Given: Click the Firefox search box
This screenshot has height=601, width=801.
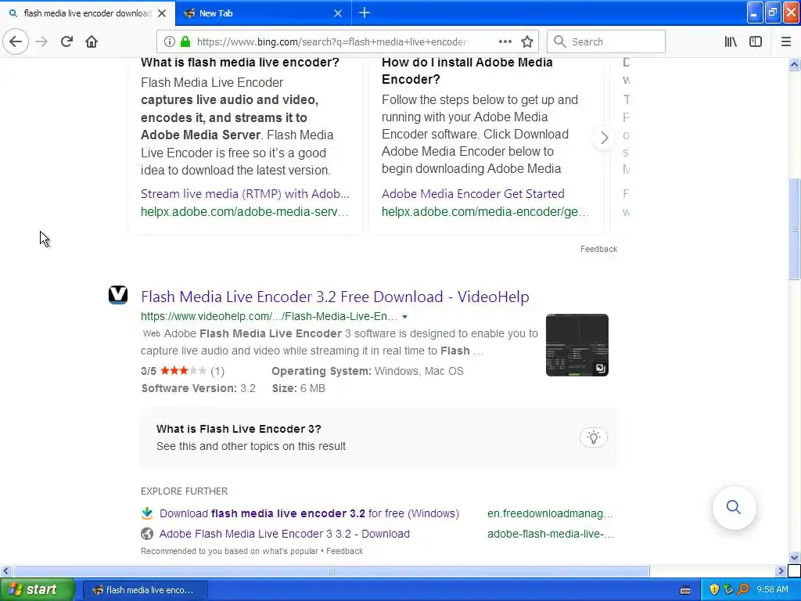Looking at the screenshot, I should (x=606, y=41).
